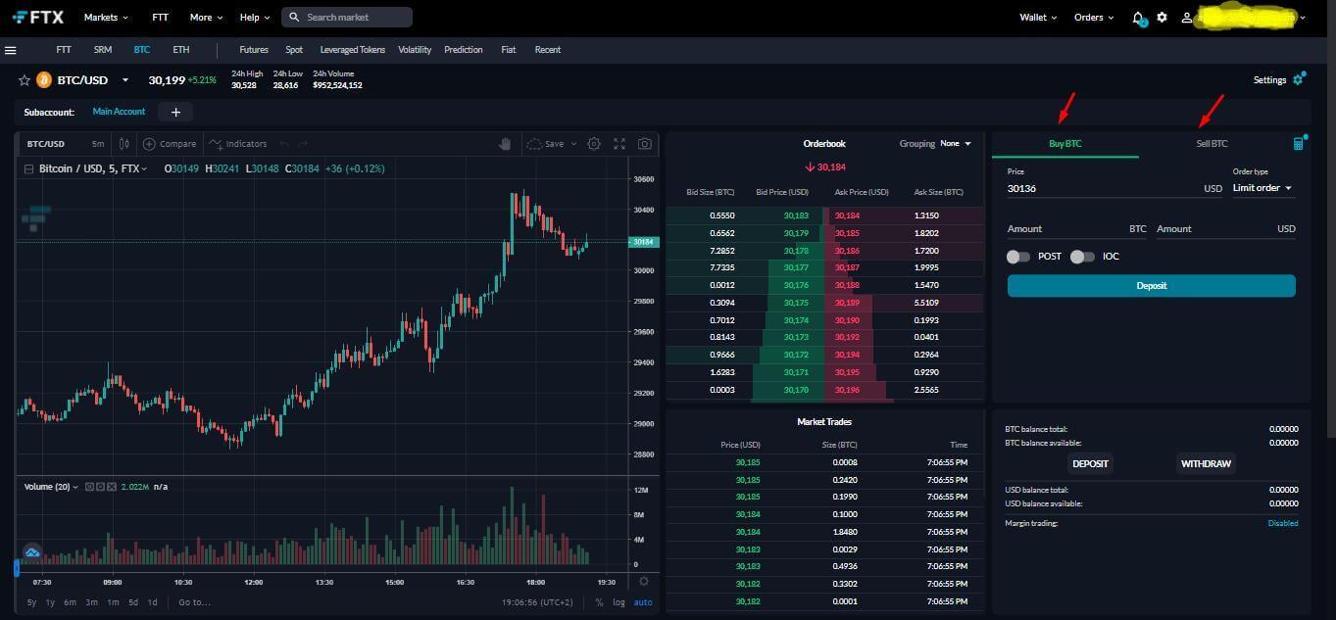
Task: Click the Search market box
Action: coord(347,18)
